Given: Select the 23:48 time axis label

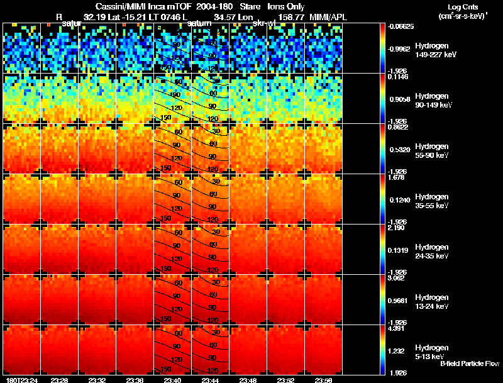Looking at the screenshot, I should (248, 380).
